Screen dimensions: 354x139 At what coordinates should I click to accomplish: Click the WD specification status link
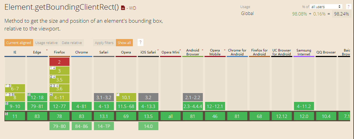click(x=133, y=8)
